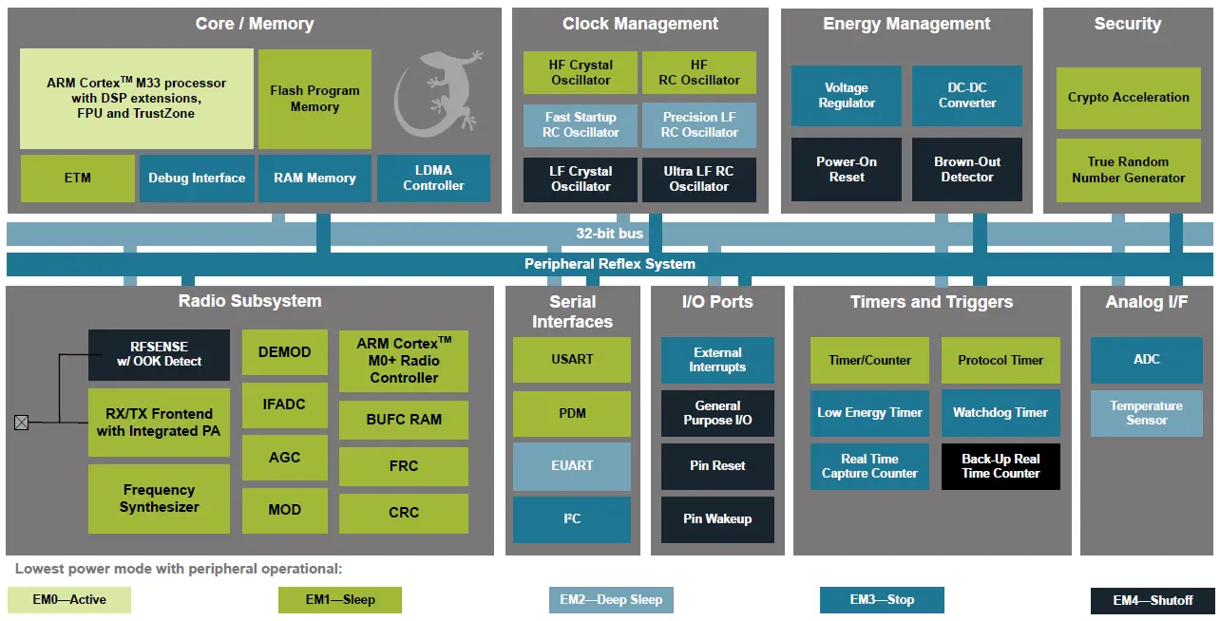Select the Temperature Sensor block
Image resolution: width=1220 pixels, height=621 pixels.
1147,413
